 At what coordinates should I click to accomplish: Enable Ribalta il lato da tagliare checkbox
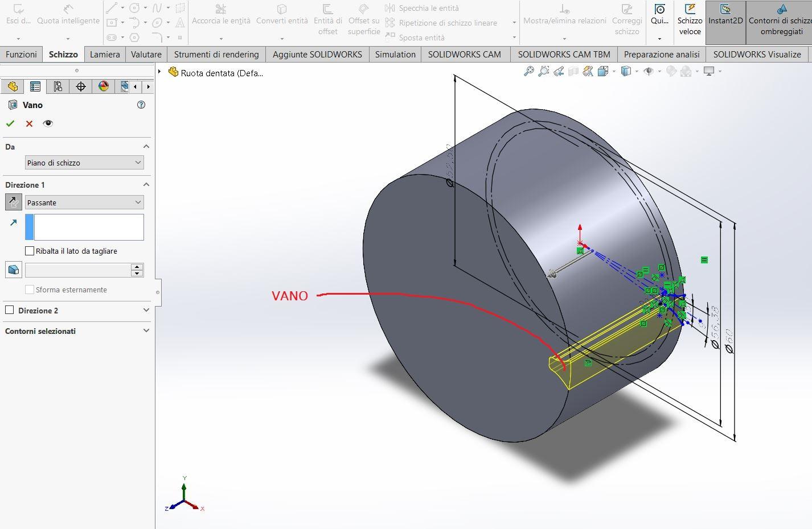coord(30,251)
